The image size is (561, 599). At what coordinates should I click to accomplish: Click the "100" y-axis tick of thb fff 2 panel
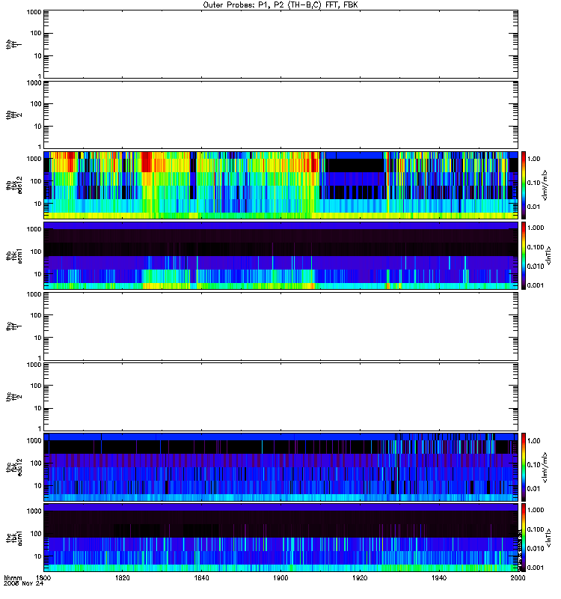pos(36,104)
